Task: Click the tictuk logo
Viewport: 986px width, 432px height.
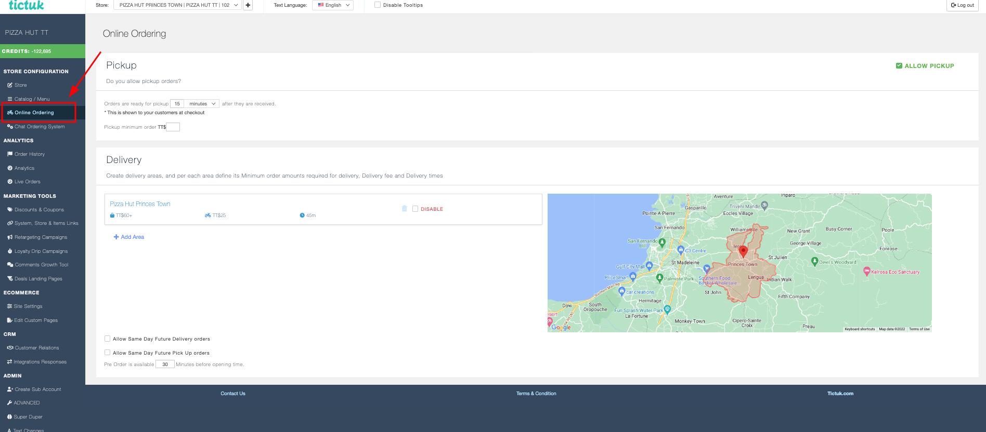Action: click(x=27, y=5)
